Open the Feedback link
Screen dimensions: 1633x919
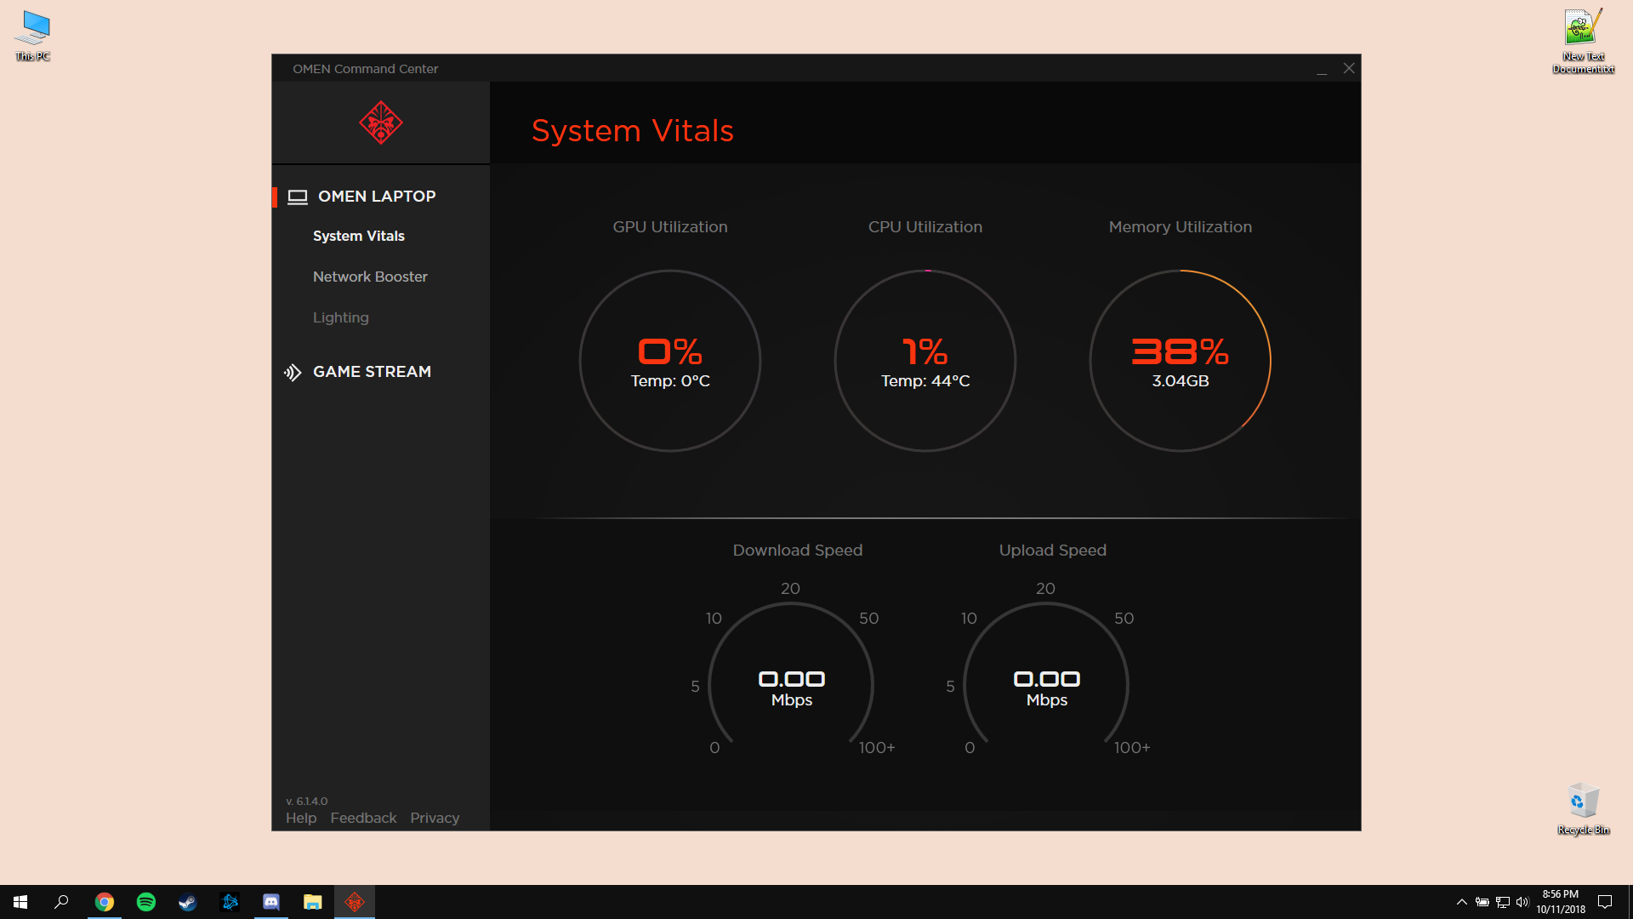(363, 818)
